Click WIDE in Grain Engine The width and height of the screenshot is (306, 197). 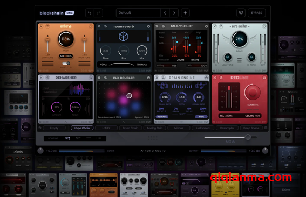pos(201,117)
